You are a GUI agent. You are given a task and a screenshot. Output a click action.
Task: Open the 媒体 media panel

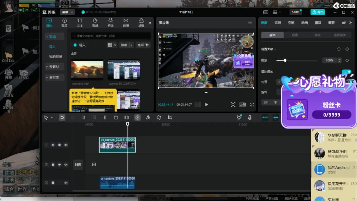click(x=49, y=23)
